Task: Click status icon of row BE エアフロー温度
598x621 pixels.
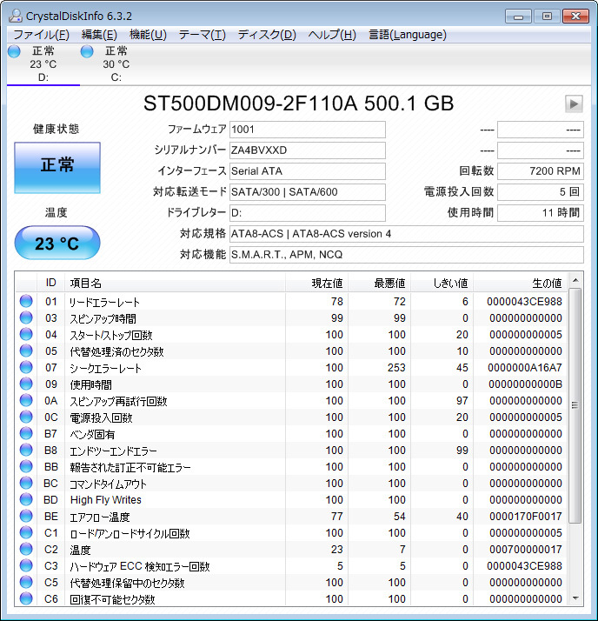Action: tap(26, 516)
